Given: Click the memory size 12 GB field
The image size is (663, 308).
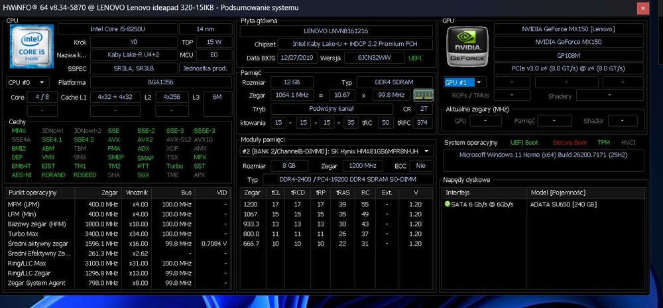Looking at the screenshot, I should [292, 82].
